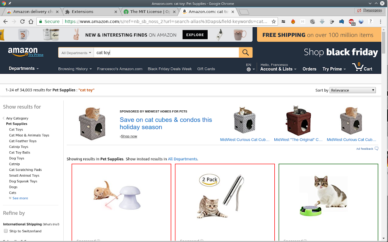Screen dimensions: 388x242
Task: Open the All Departments results link
Action: (182, 159)
